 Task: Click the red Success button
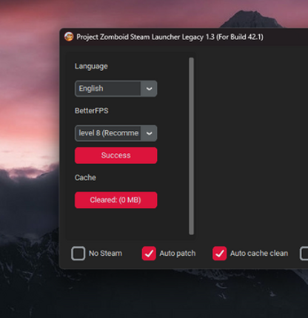click(x=115, y=155)
